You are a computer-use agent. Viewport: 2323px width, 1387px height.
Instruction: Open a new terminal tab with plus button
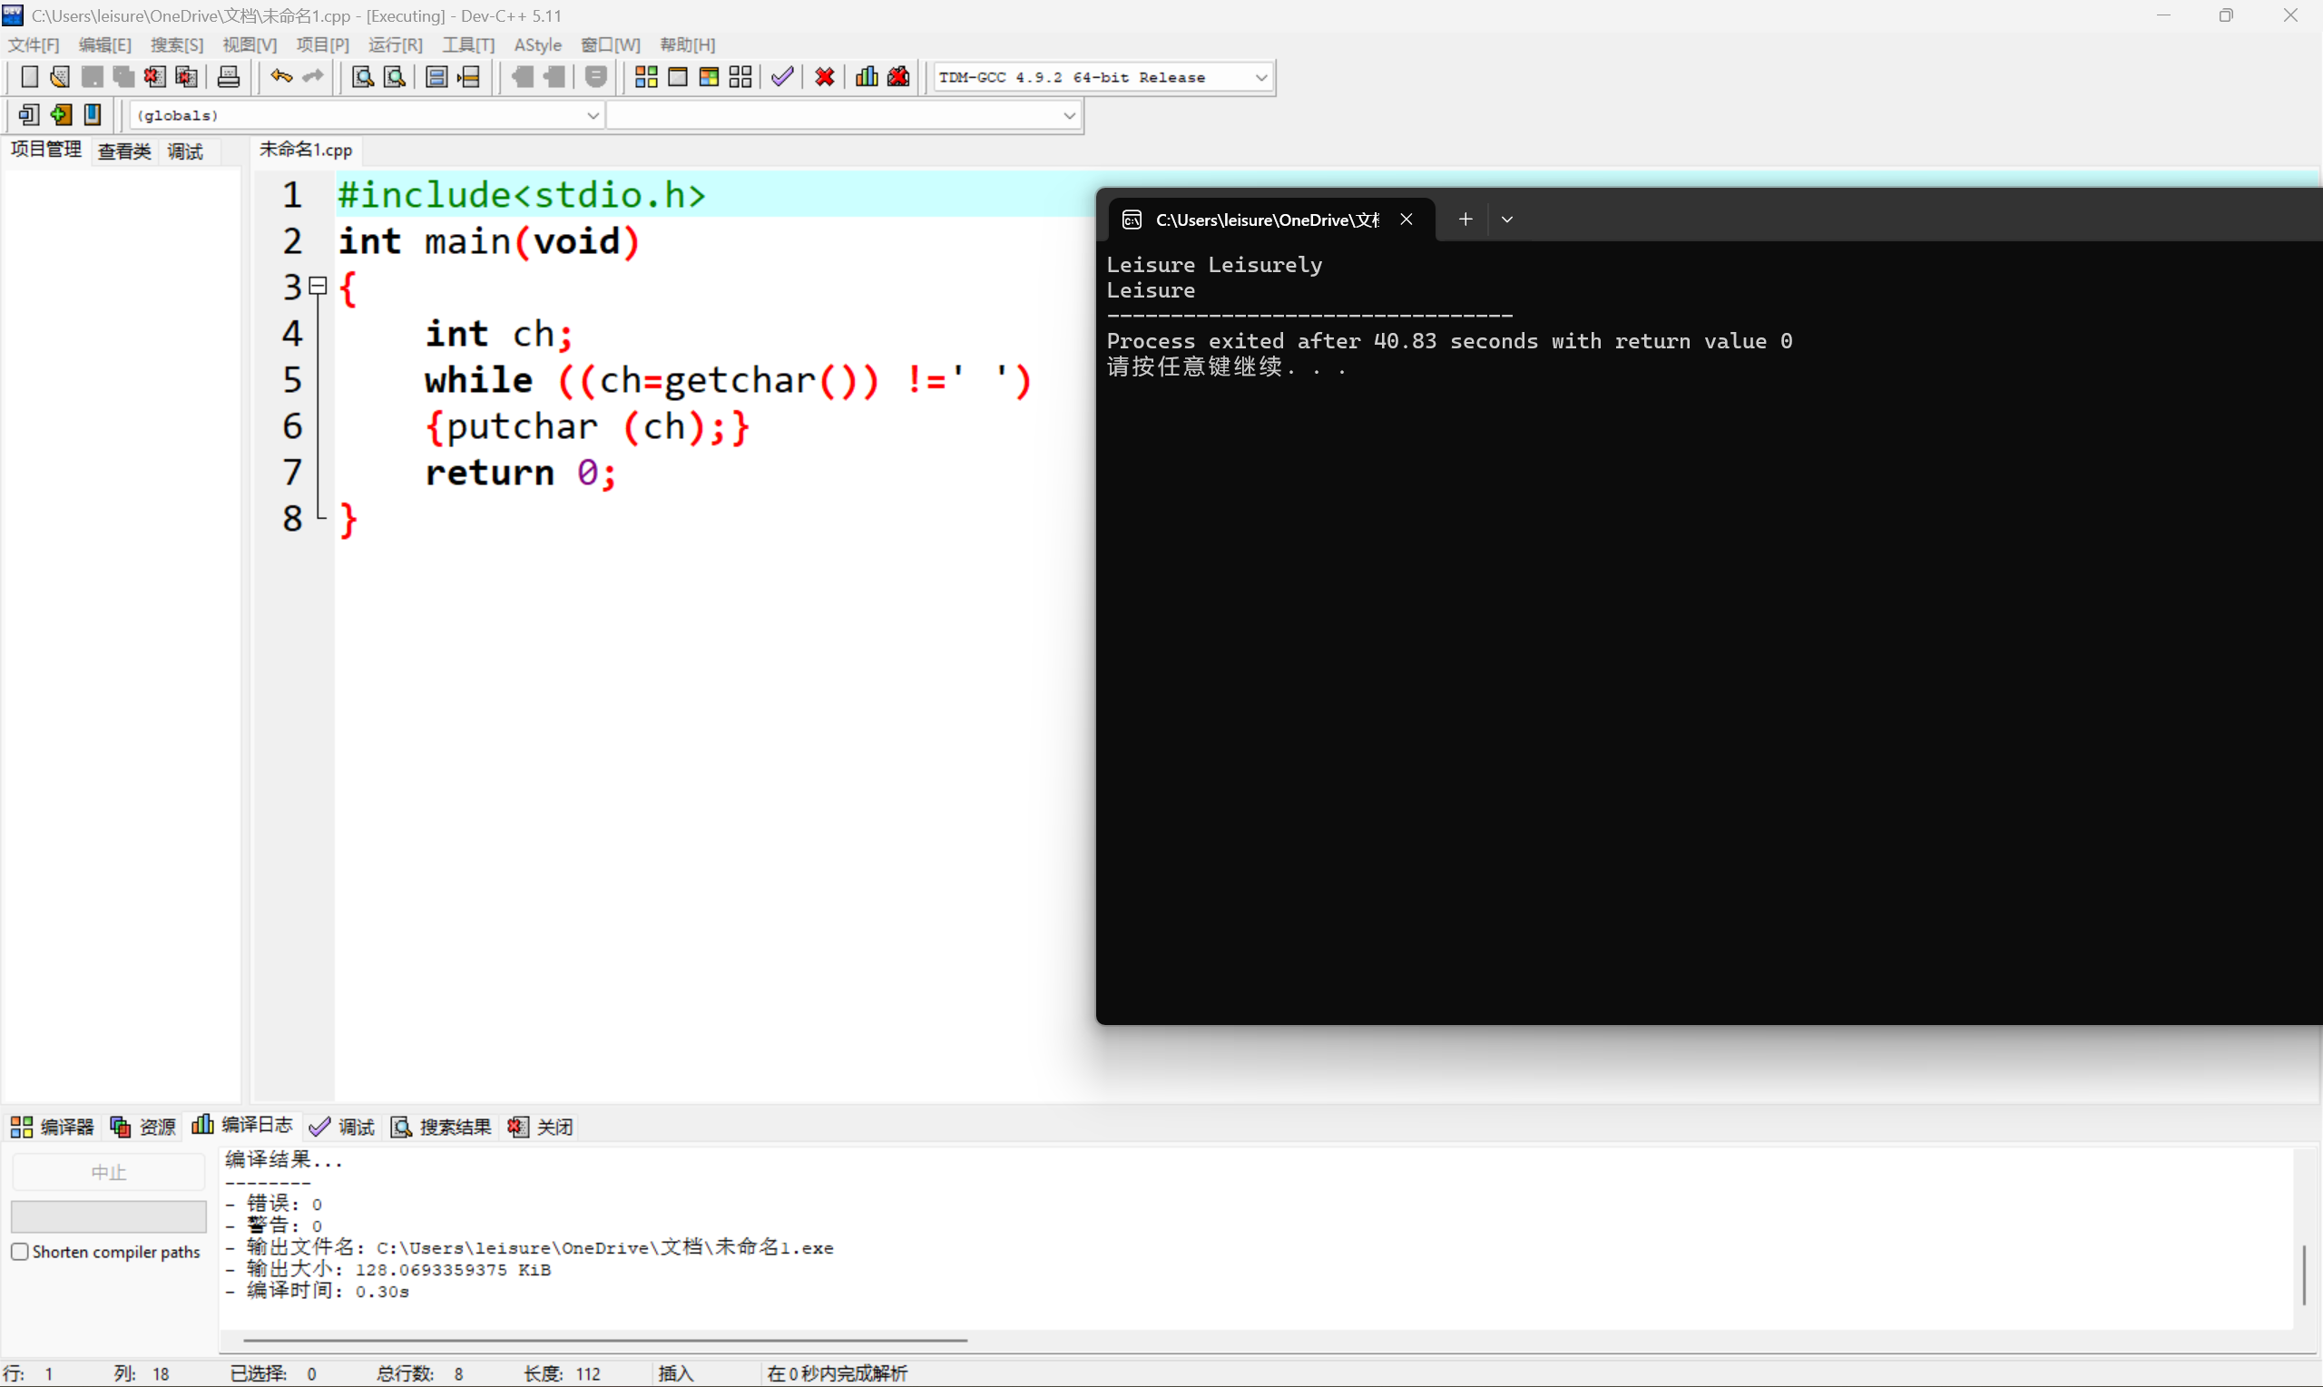click(x=1465, y=219)
